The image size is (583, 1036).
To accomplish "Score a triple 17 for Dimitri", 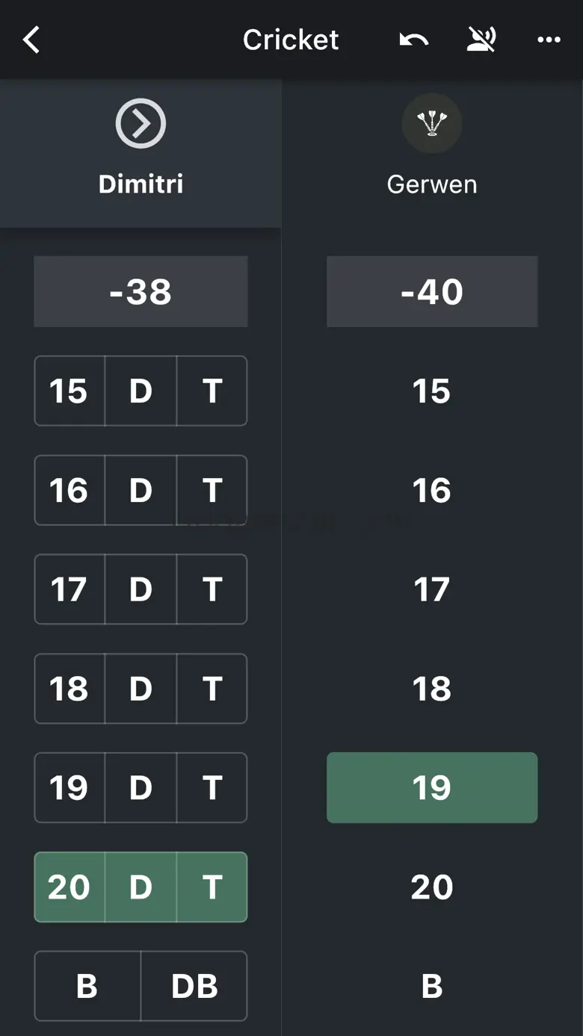I will [212, 590].
